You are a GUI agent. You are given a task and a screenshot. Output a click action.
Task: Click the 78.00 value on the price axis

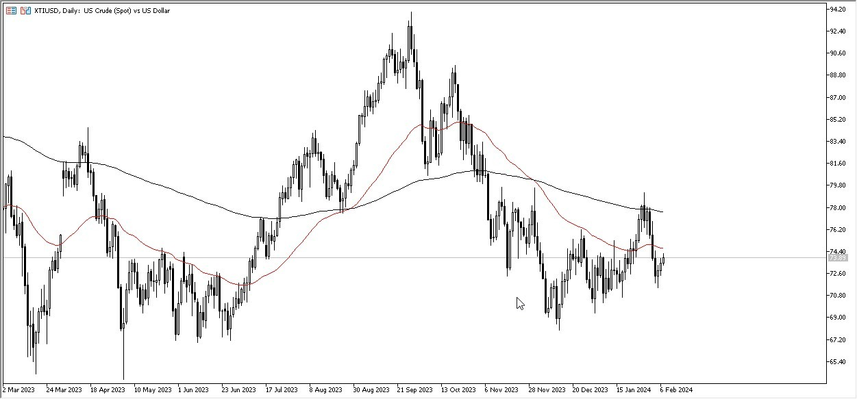pos(837,207)
